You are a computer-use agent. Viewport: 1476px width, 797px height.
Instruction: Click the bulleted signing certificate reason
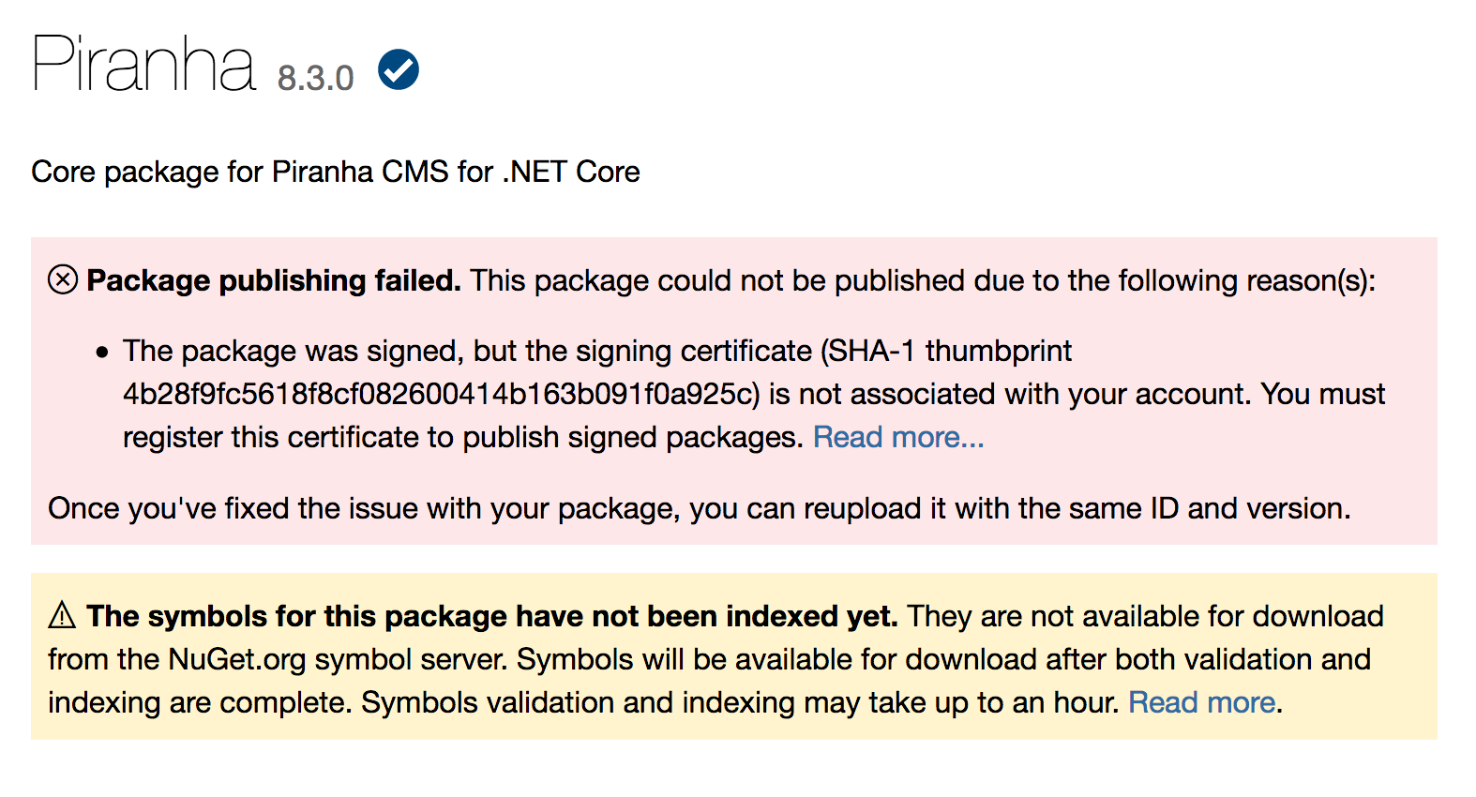(x=656, y=394)
